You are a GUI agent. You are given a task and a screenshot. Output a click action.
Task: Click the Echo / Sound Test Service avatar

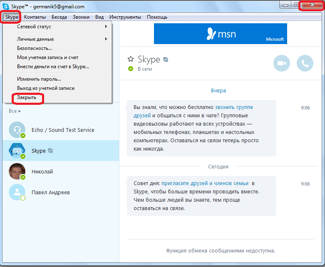point(17,130)
